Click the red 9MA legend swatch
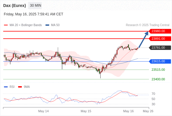This screenshot has width=172, height=116. 20,87
